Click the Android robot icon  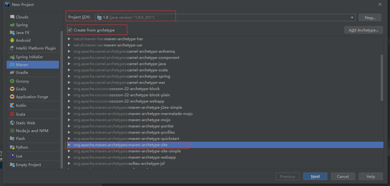tap(12, 41)
